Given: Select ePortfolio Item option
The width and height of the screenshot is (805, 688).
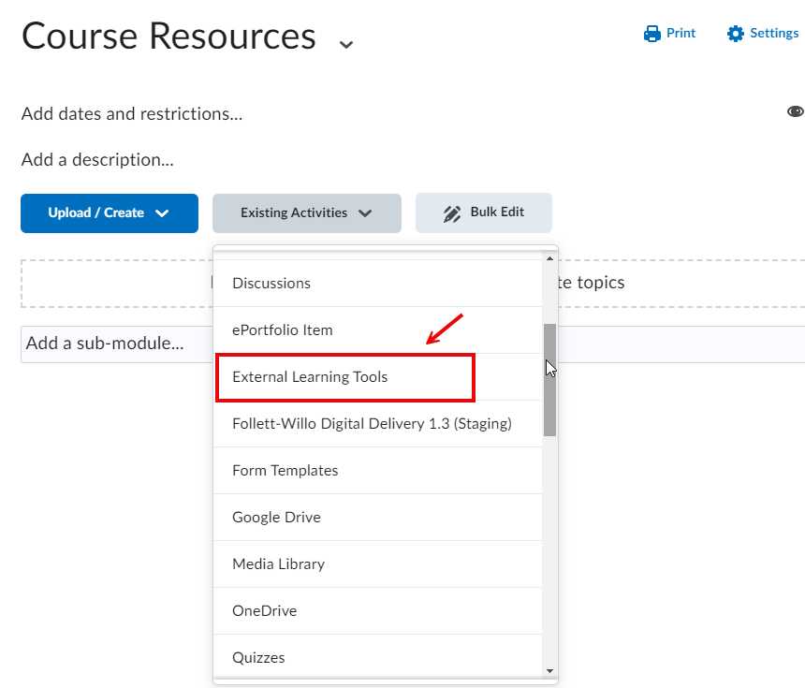Looking at the screenshot, I should point(284,329).
